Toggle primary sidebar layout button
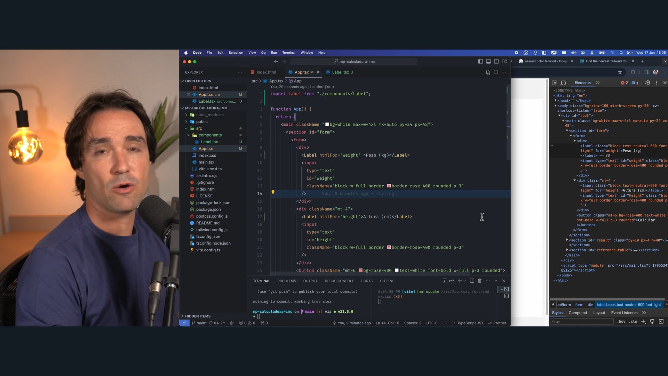Screen dimensions: 668x376 tap(480, 62)
